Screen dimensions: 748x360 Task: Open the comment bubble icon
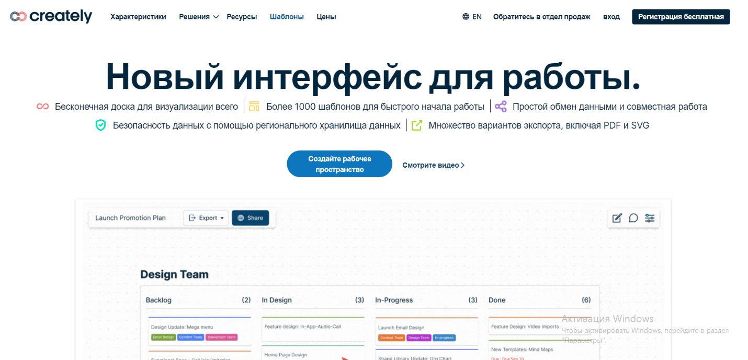(633, 218)
